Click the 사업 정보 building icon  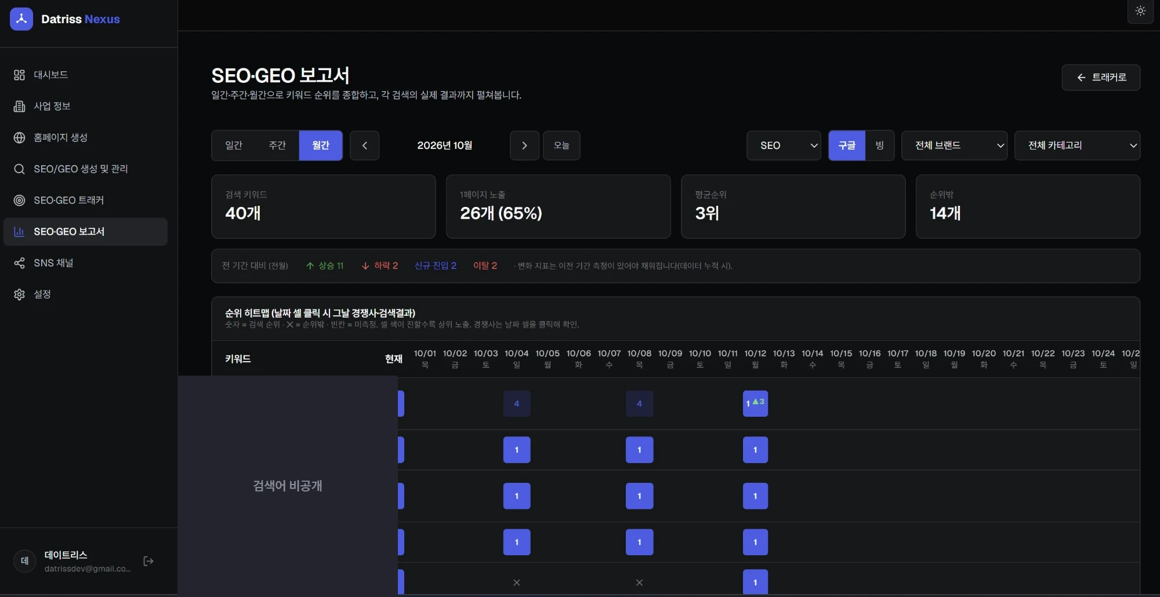pos(19,106)
